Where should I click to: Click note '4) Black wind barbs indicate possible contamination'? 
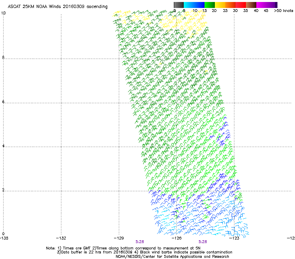[183, 252]
